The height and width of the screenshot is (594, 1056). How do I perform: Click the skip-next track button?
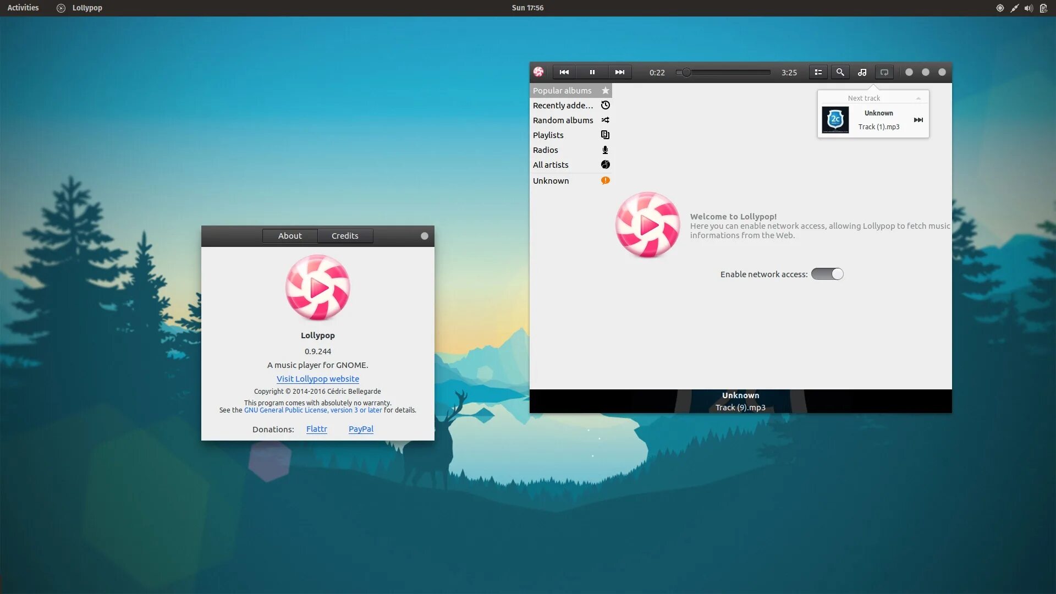tap(619, 72)
